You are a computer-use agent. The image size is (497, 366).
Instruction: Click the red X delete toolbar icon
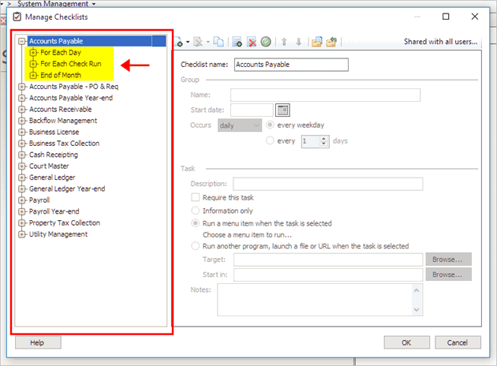click(x=252, y=42)
